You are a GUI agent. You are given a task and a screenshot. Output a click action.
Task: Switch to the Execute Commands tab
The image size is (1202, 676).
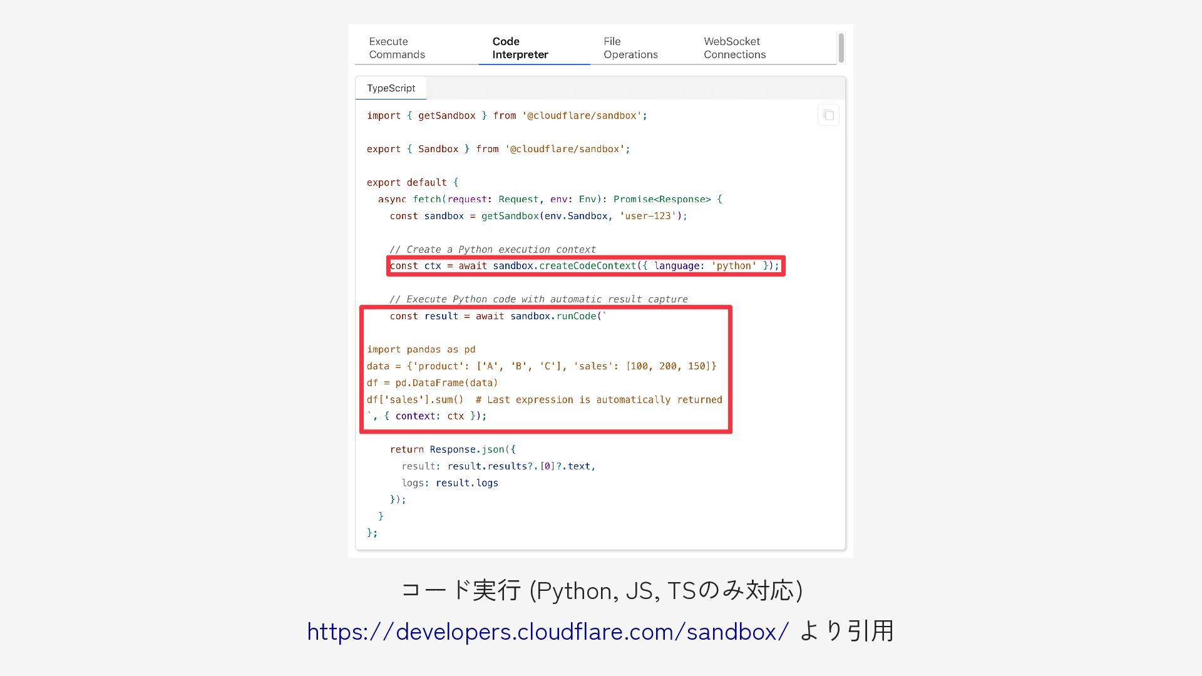(x=397, y=48)
